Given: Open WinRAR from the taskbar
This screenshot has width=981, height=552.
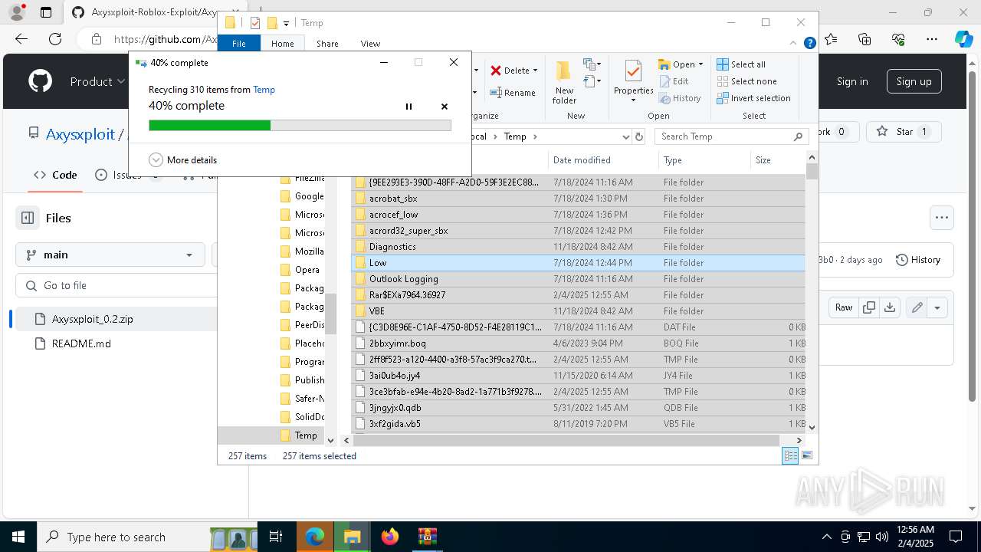Looking at the screenshot, I should 427,537.
